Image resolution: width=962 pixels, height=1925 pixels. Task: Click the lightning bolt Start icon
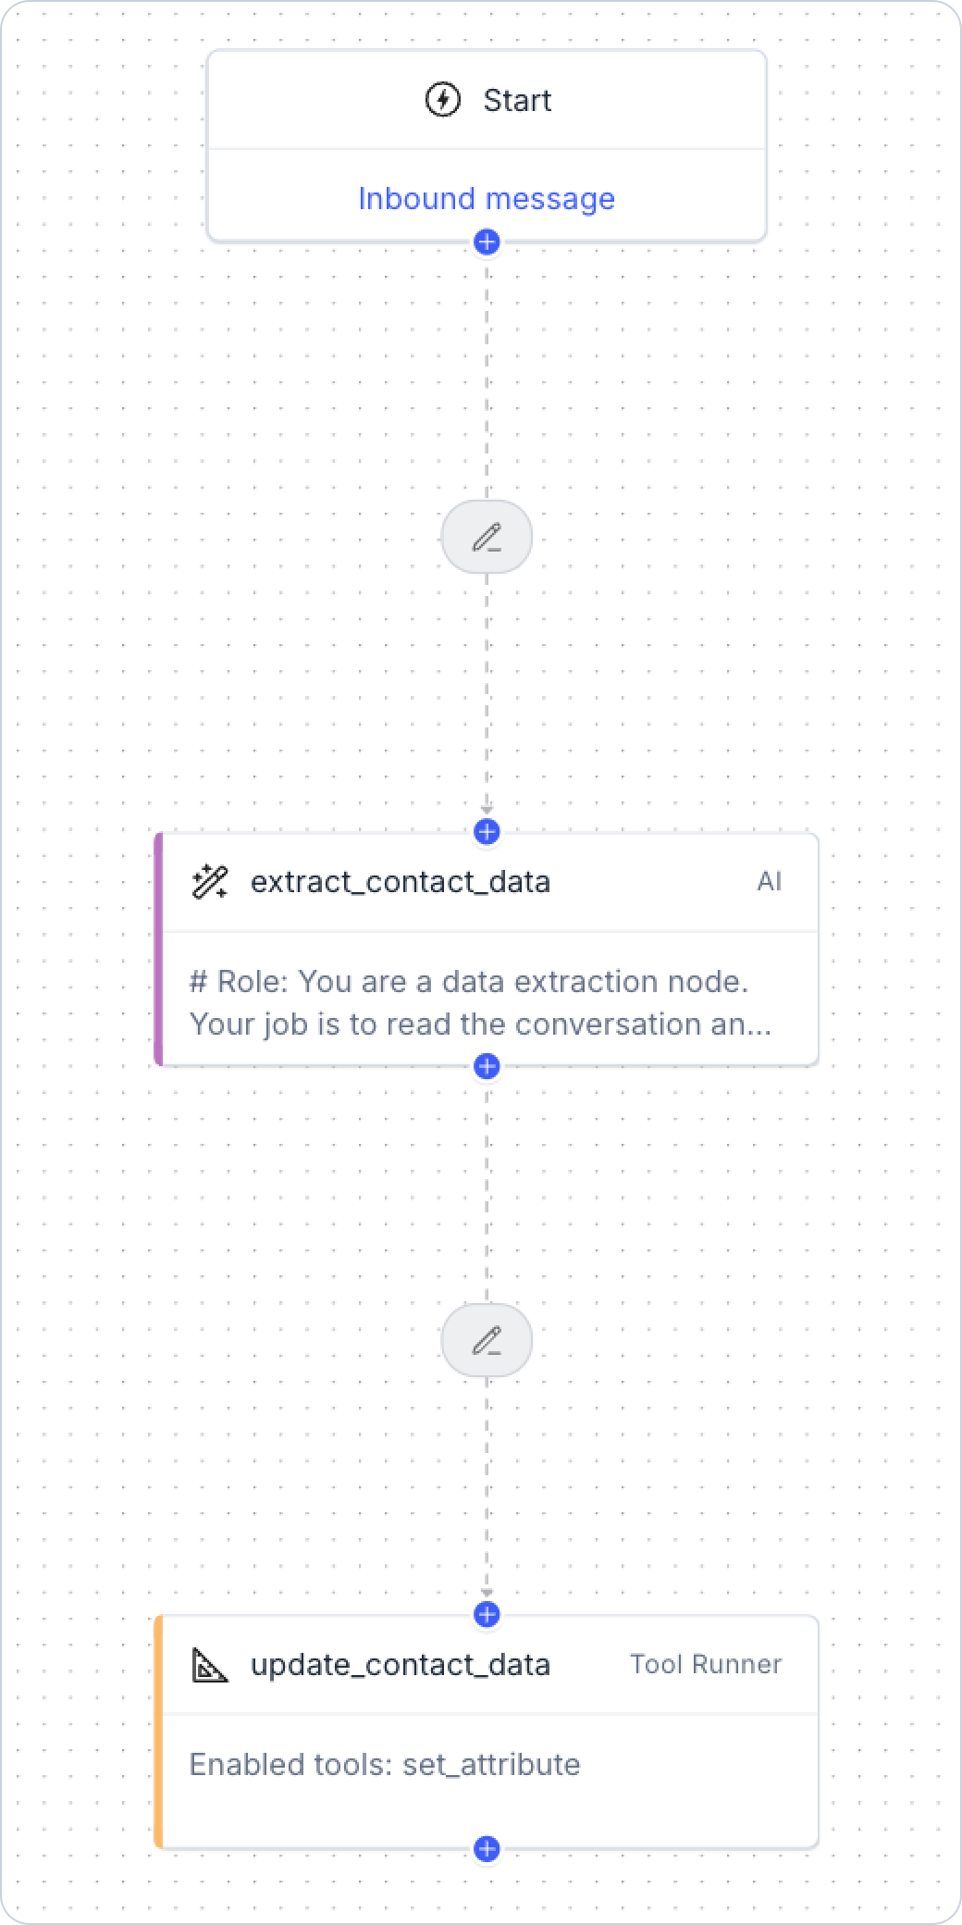point(443,100)
